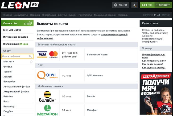
Task: Select Баскетбол in sport list
Action: pyautogui.click(x=17, y=82)
